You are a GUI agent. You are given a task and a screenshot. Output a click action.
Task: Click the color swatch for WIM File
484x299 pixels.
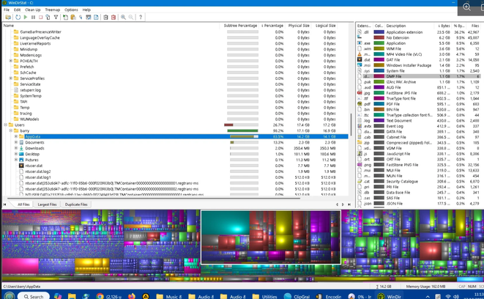click(379, 49)
